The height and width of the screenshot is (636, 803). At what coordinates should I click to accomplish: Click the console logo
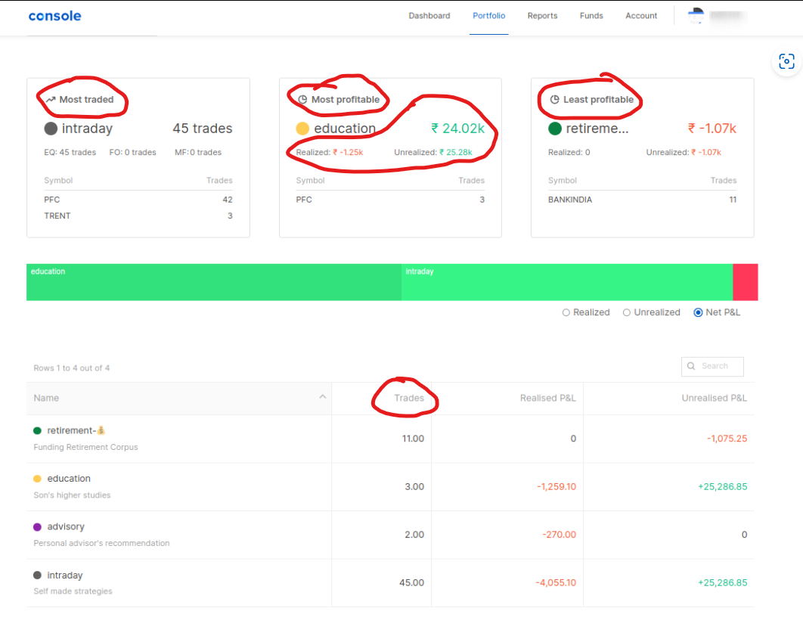point(54,15)
